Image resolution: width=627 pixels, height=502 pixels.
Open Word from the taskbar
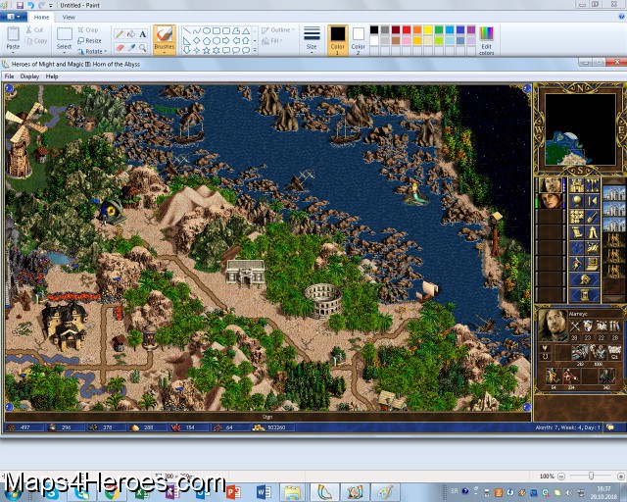click(x=264, y=491)
